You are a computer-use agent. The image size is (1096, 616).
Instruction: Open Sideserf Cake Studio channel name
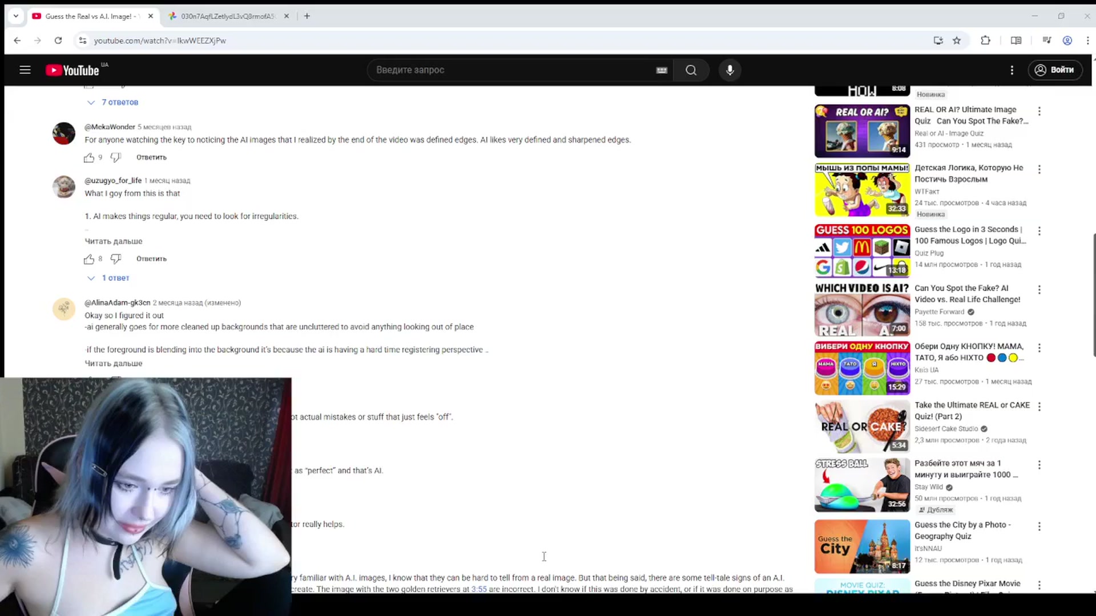tap(946, 429)
